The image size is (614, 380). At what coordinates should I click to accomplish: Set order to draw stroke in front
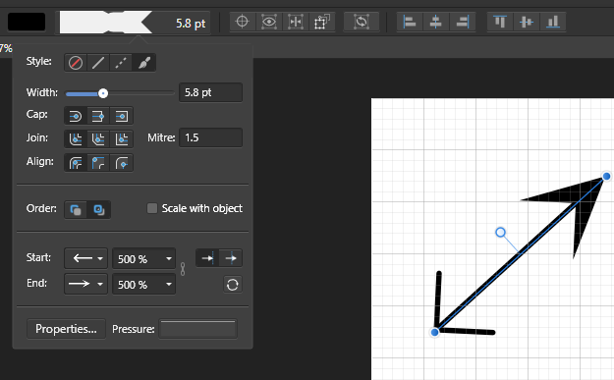tap(98, 210)
